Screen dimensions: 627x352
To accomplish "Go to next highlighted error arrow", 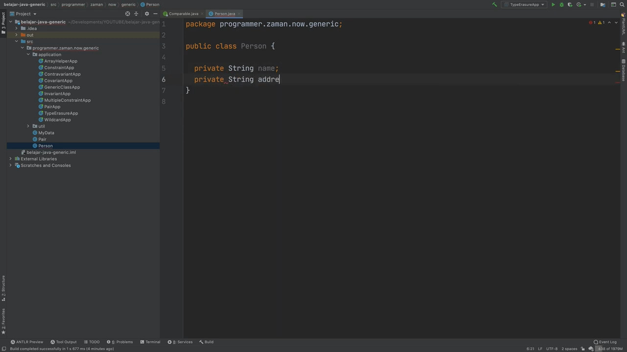I will click(616, 22).
